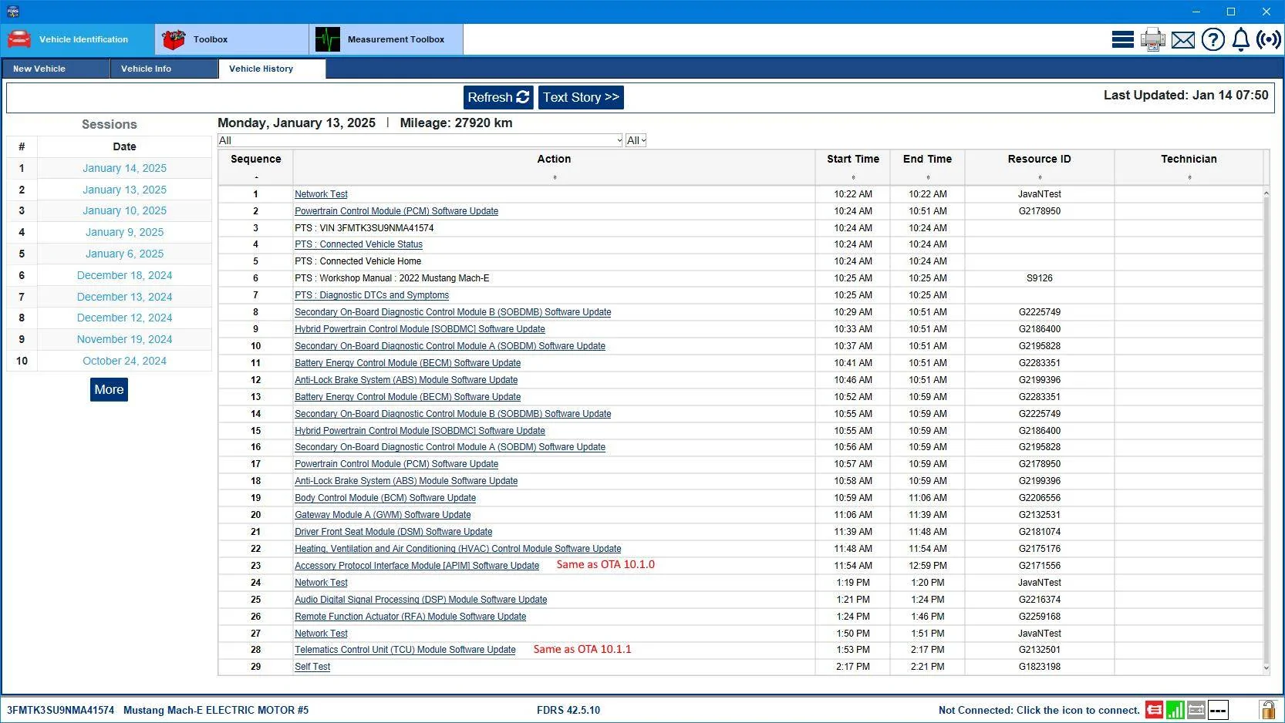
Task: Open the envelope mail icon
Action: click(1183, 40)
